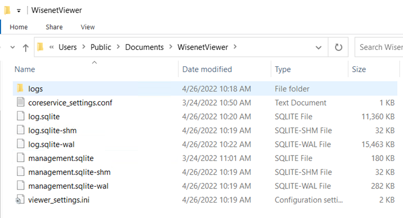The width and height of the screenshot is (403, 218).
Task: Click the refresh icon beside address bar
Action: pos(338,47)
